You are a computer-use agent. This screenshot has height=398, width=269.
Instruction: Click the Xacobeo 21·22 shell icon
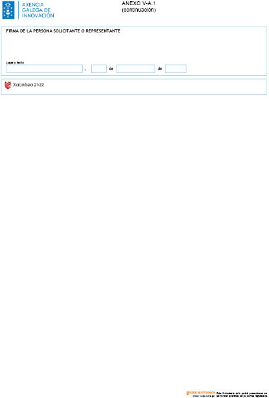(8, 85)
